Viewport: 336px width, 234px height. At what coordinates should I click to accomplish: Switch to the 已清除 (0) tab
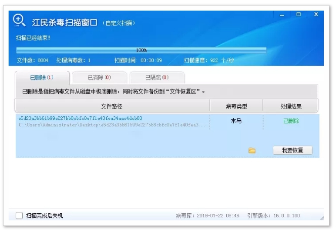point(99,77)
